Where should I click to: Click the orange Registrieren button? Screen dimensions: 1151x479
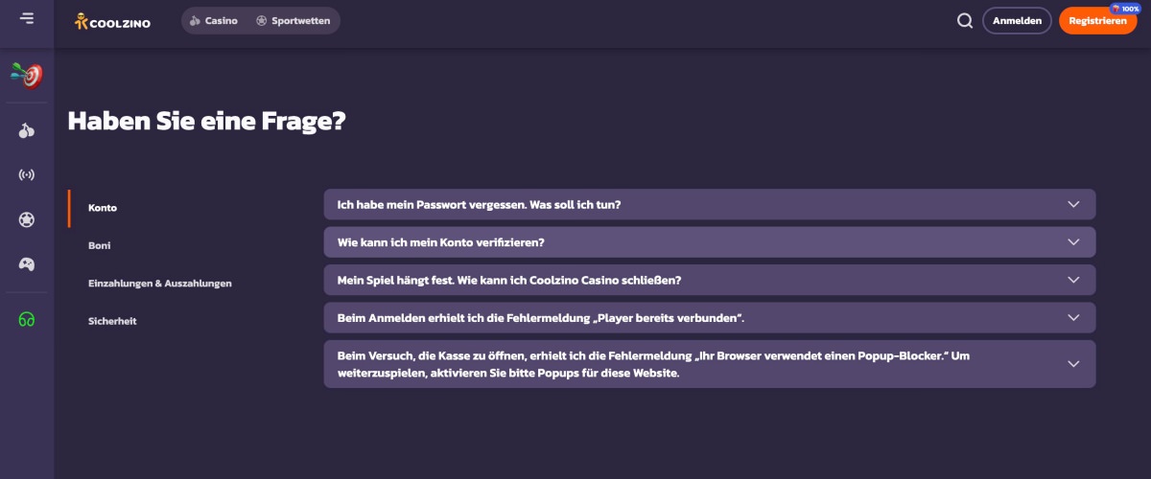tap(1097, 20)
